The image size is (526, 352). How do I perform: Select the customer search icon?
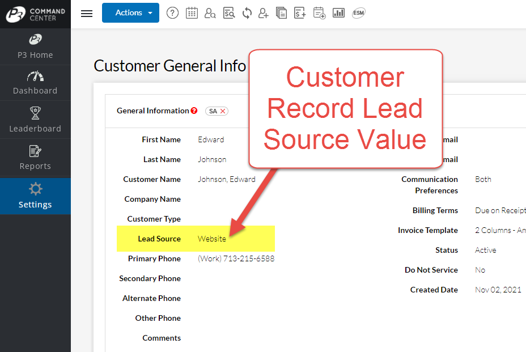[210, 12]
